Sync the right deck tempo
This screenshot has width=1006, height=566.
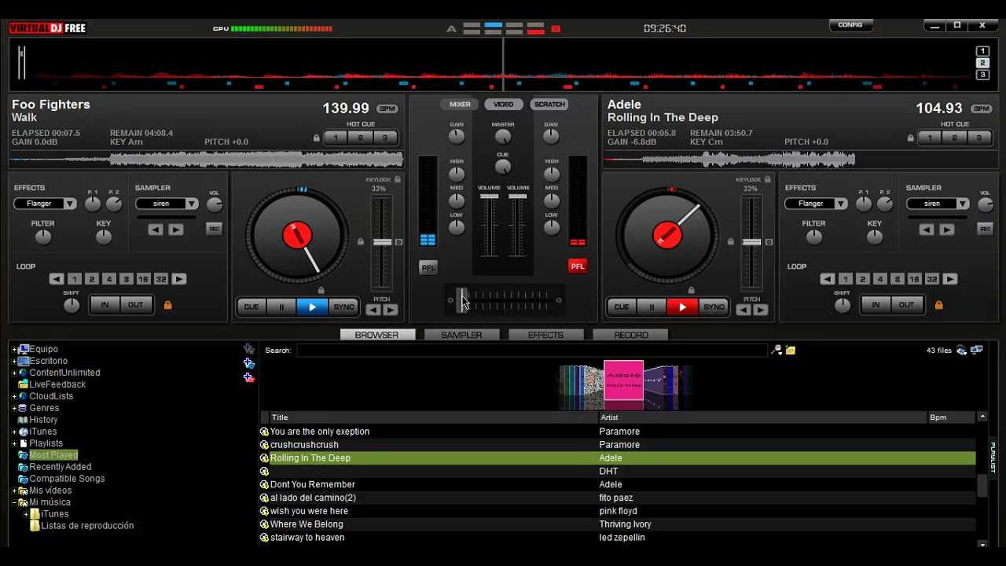(x=714, y=307)
